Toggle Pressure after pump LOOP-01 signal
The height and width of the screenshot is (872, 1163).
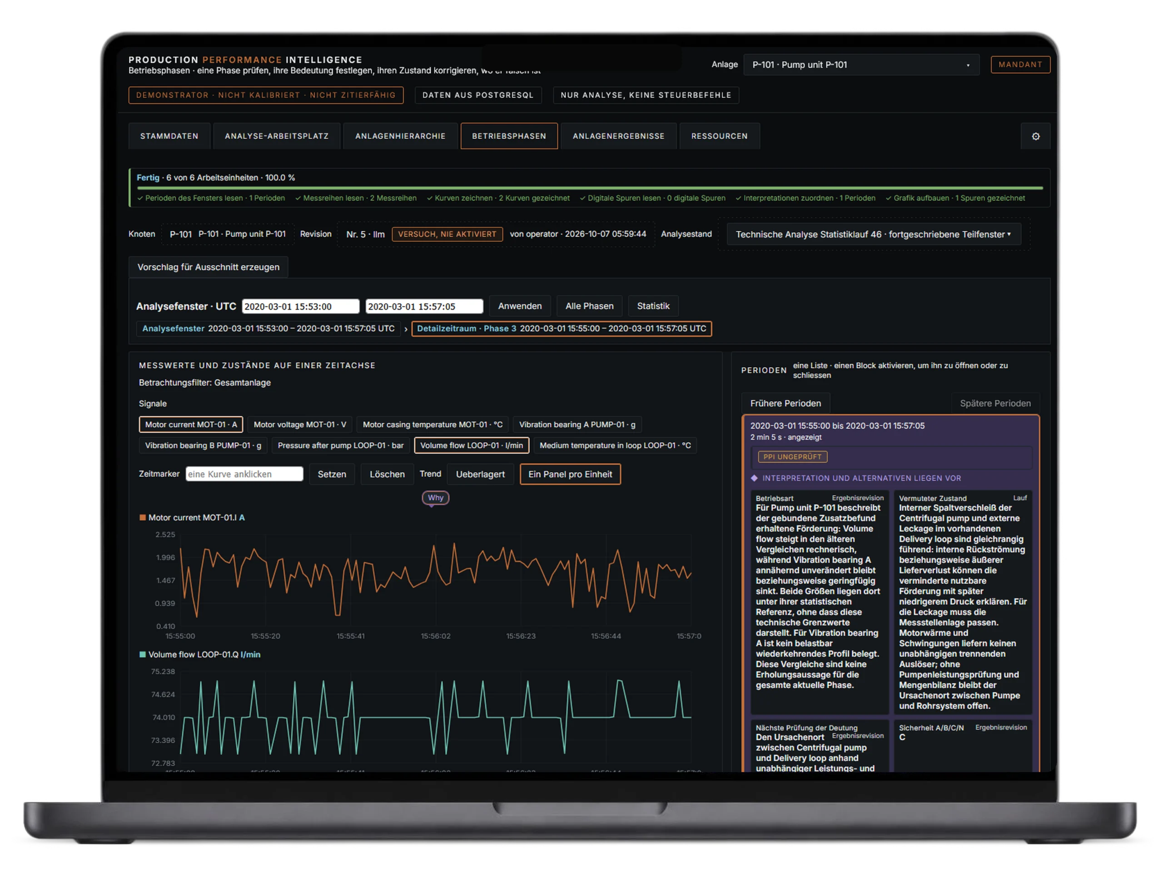coord(340,445)
